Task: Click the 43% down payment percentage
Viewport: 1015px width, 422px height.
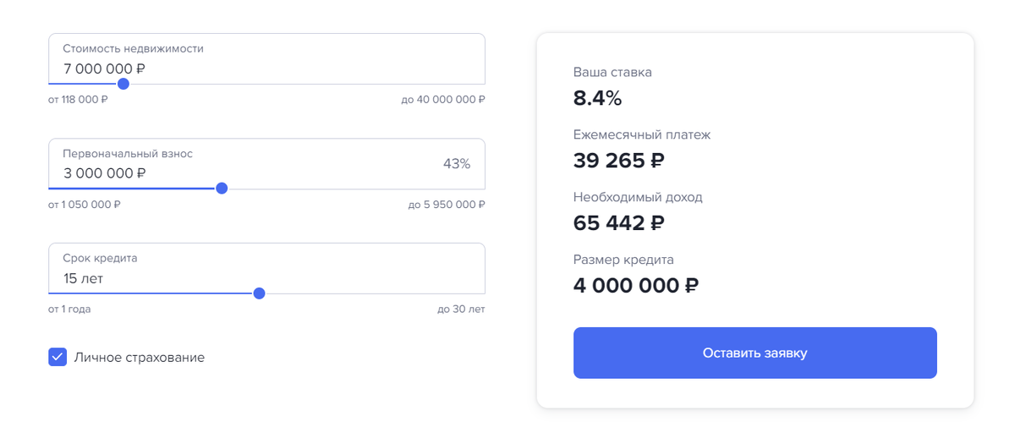Action: pos(457,164)
